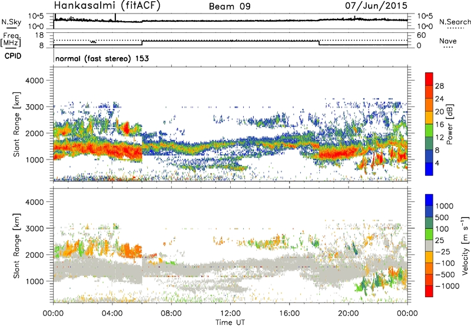Select the '-1000' tick on Velocity colorbar
This screenshot has width=471, height=326.
tap(447, 286)
